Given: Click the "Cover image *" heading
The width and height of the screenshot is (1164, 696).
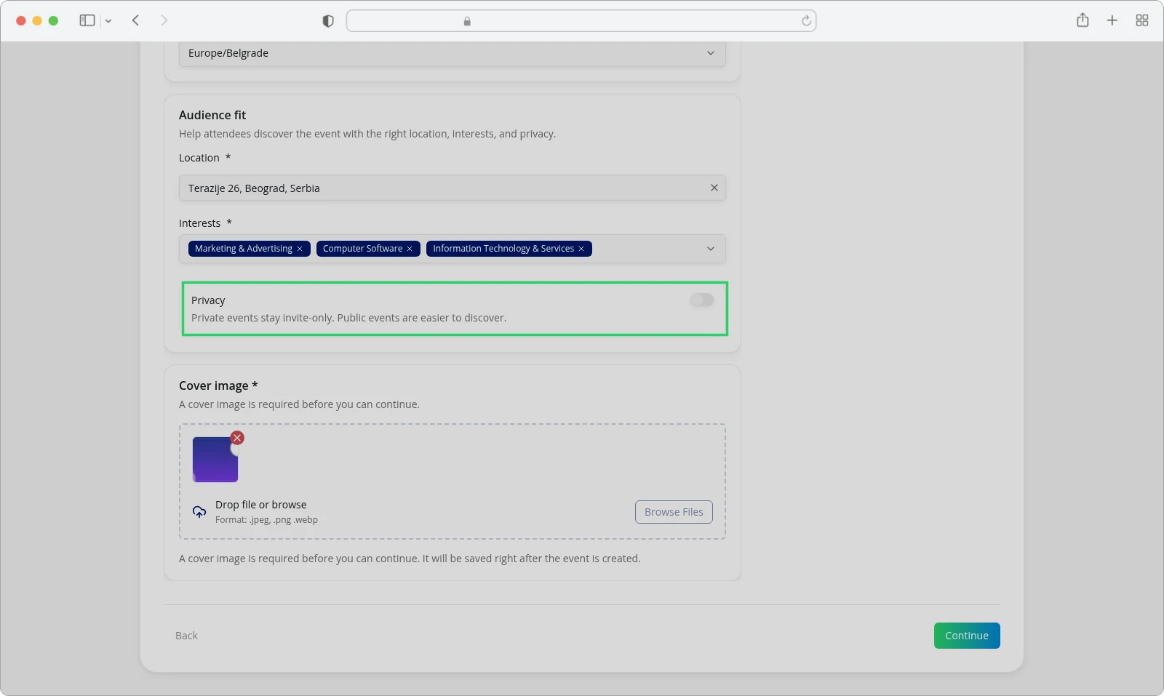Looking at the screenshot, I should 218,385.
